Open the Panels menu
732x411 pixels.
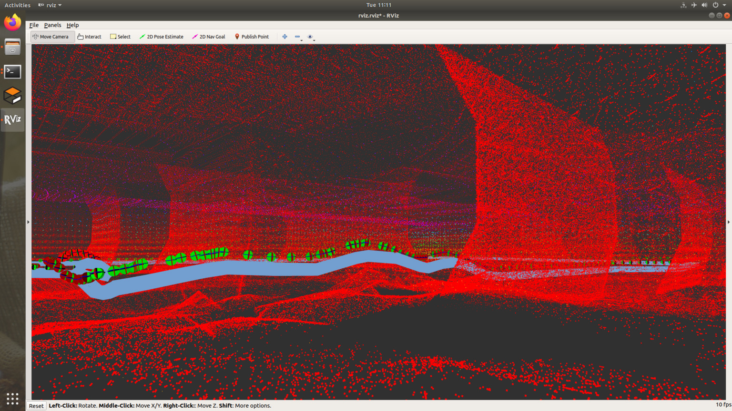pyautogui.click(x=52, y=25)
